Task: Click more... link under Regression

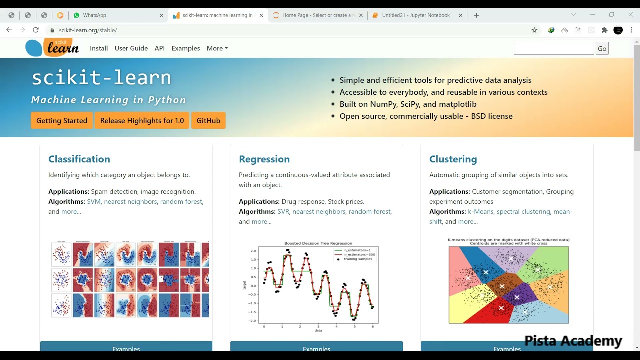Action: click(262, 221)
